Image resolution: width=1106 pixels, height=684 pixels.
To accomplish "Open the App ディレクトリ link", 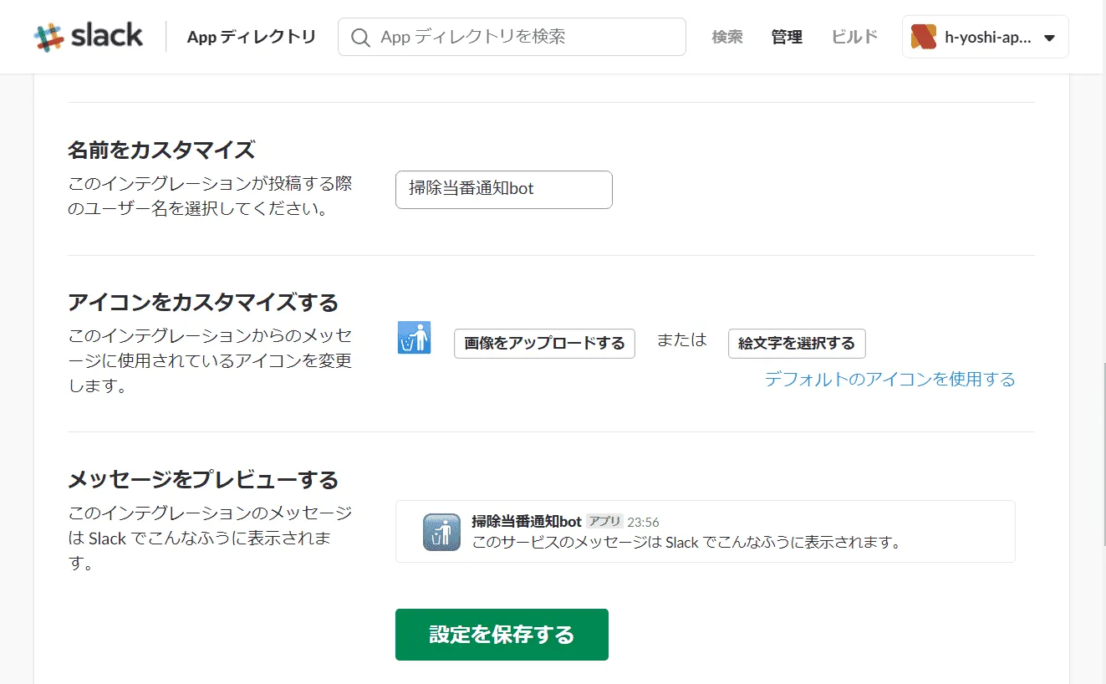I will (252, 37).
